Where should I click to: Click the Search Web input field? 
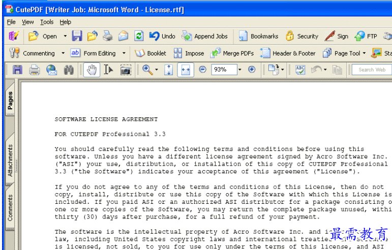point(372,70)
